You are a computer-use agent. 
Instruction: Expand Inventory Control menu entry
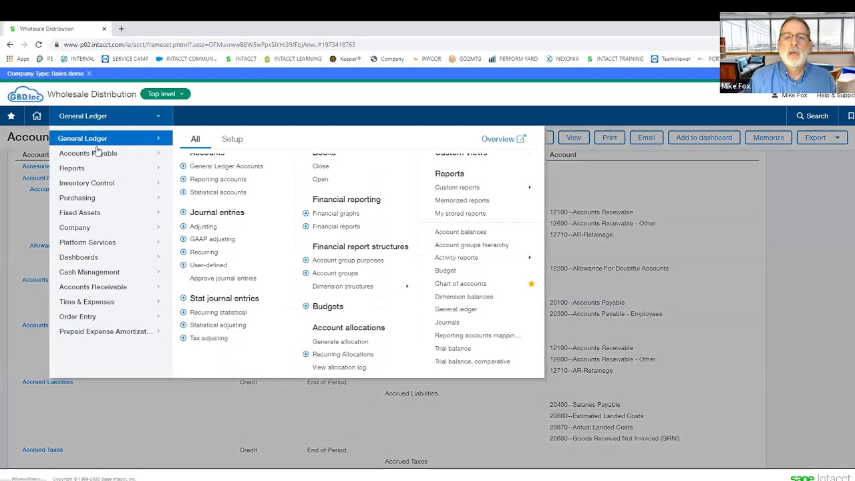click(x=110, y=183)
